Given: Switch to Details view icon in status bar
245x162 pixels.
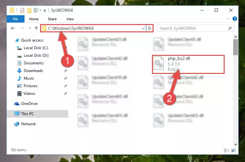Looking at the screenshot, I should pos(227,150).
